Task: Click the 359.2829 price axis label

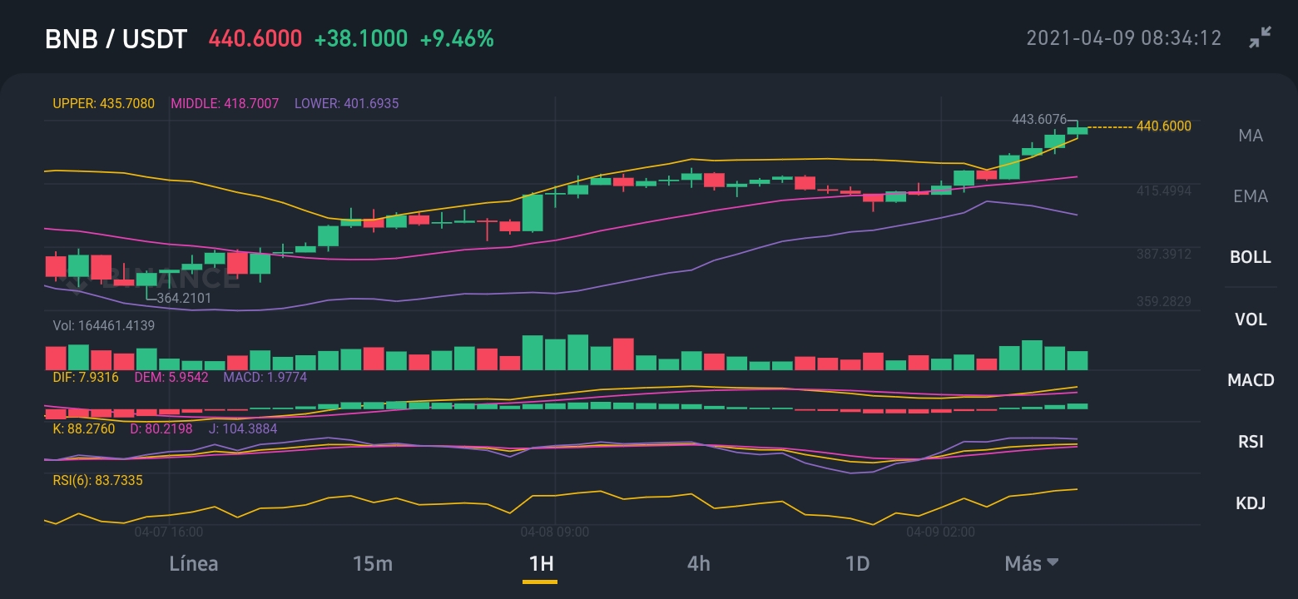Action: pos(1164,301)
